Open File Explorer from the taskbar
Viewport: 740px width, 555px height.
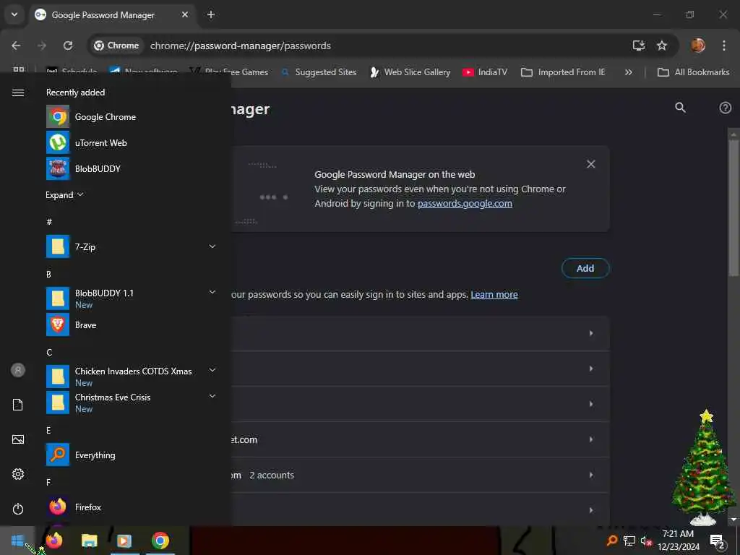point(89,541)
